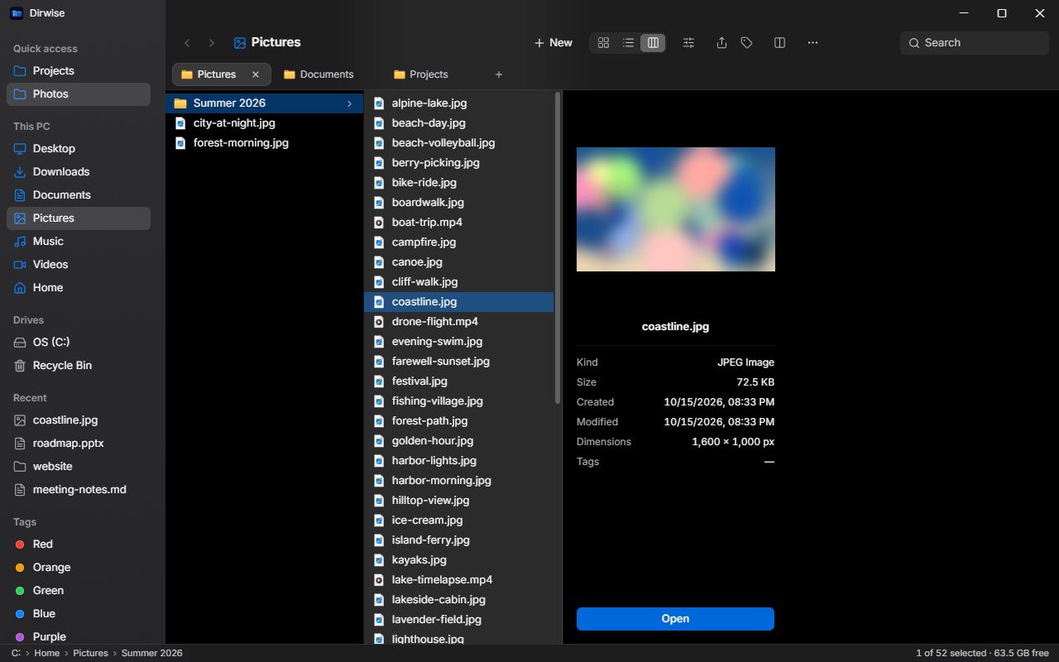
Task: Open view options sliders icon
Action: point(688,43)
